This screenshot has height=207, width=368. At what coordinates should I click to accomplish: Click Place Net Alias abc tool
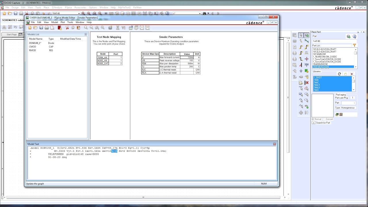tap(306, 53)
